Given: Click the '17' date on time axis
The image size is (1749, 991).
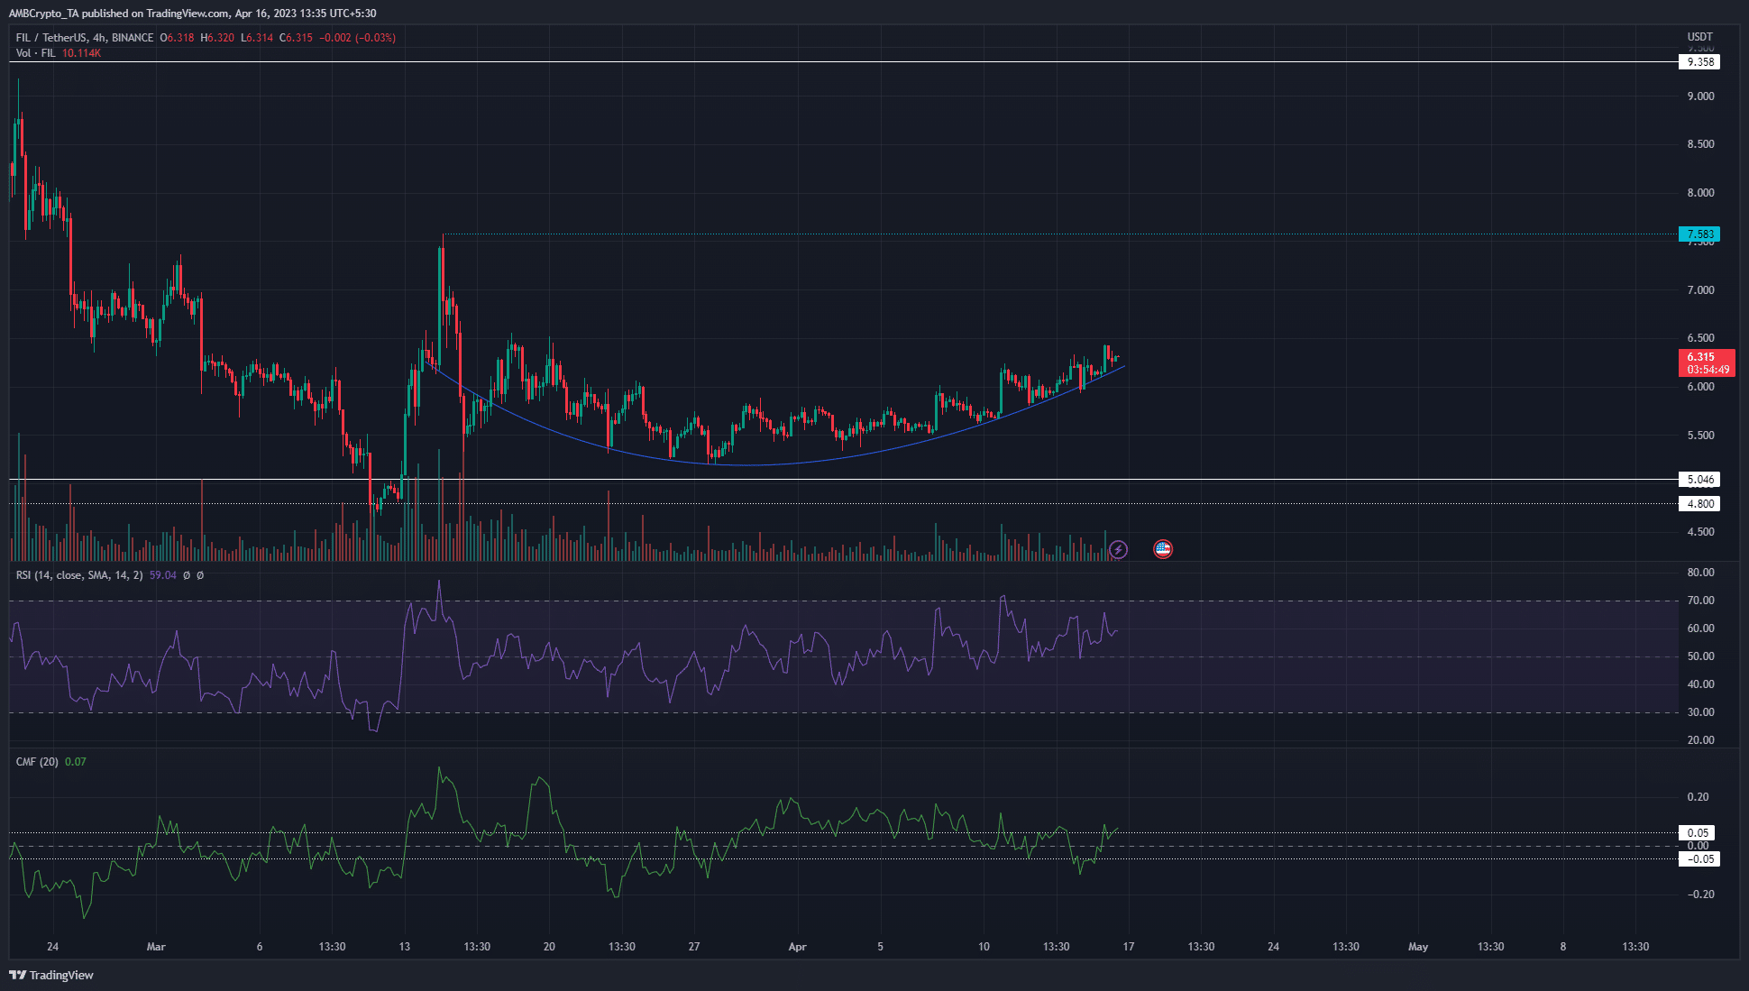Looking at the screenshot, I should pyautogui.click(x=1128, y=947).
